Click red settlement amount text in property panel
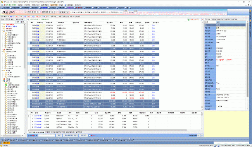Image resolution: width=252 pixels, height=147 pixels. click(x=224, y=60)
